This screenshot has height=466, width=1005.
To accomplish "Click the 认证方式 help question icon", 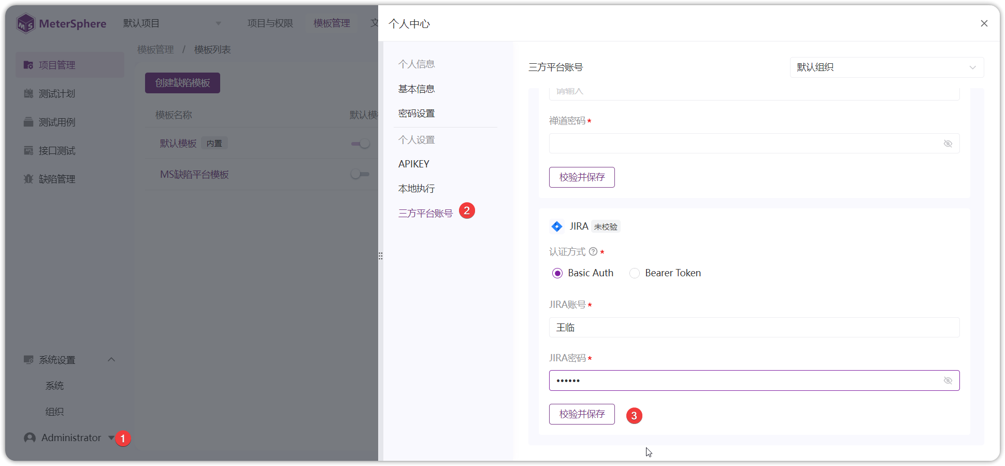I will coord(593,251).
